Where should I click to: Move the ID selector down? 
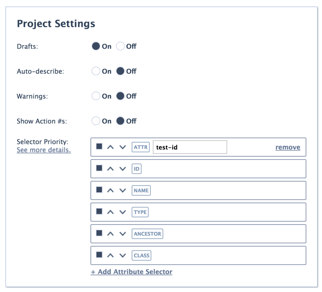click(x=123, y=169)
